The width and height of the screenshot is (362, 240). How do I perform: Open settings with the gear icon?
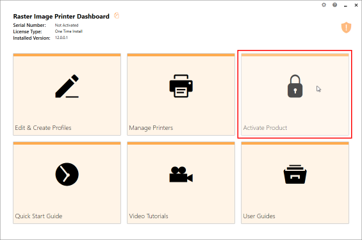(x=324, y=5)
